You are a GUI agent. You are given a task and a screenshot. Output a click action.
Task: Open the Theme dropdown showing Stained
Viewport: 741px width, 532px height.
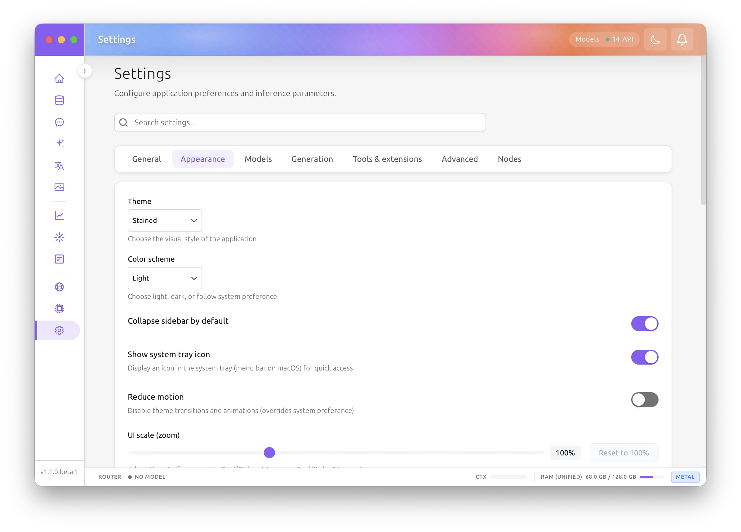[x=165, y=220]
